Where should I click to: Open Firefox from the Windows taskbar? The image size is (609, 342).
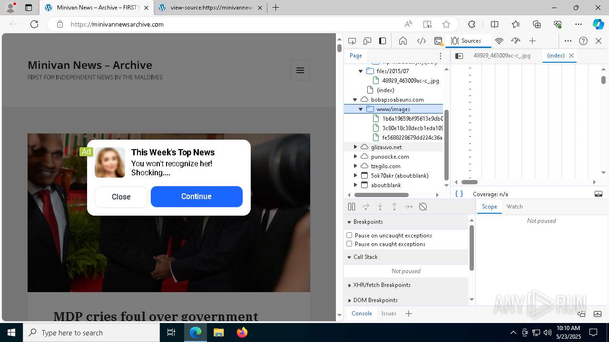point(242,332)
